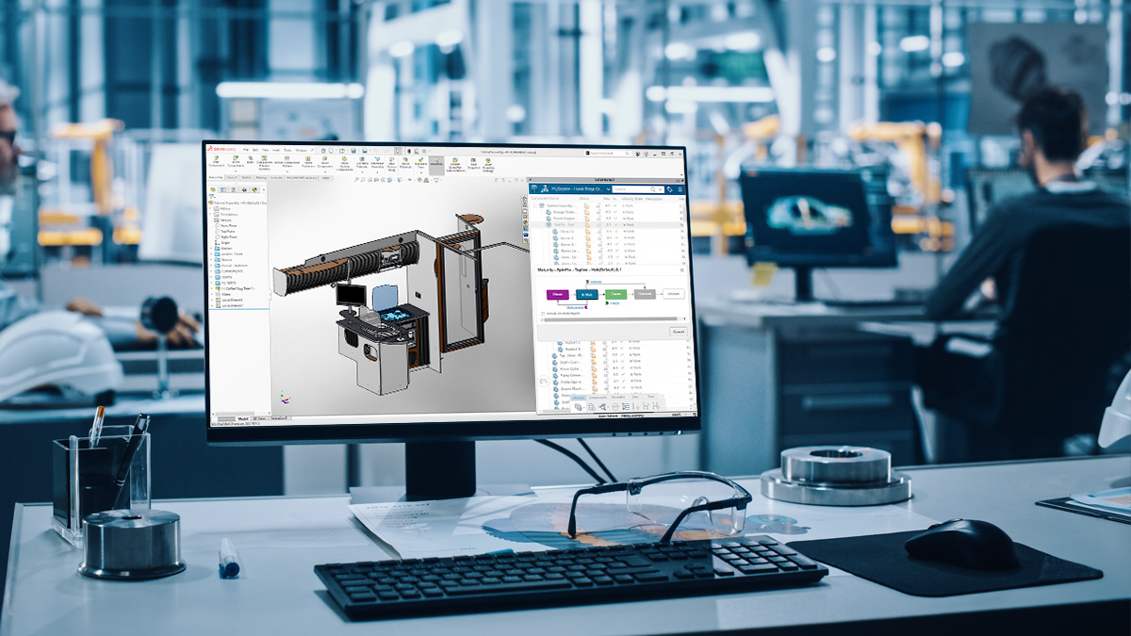Switch to the Evaluate ribbon tab

pos(276,178)
